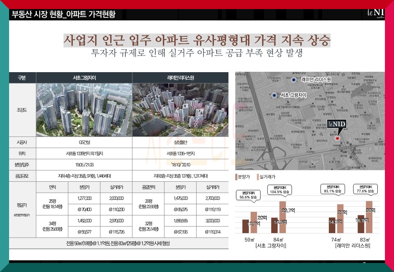Click the '1,689,565' price cell
Image resolution: width=394 pixels, height=272 pixels.
coord(180,221)
